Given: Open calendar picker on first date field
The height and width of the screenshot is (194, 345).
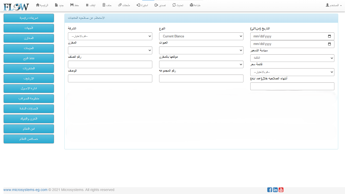Looking at the screenshot, I should [x=329, y=36].
